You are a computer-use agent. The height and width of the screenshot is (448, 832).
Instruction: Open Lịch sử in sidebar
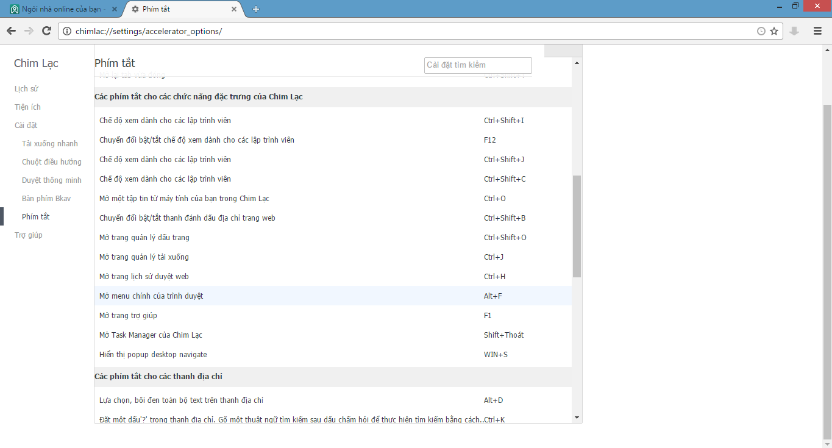point(26,89)
